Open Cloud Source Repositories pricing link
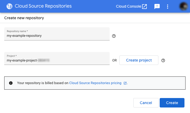Image resolution: width=190 pixels, height=113 pixels. 95,83
